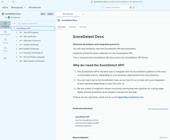170x140 pixels.
Task: Open the Environments sidebar panel
Action: 5,33
